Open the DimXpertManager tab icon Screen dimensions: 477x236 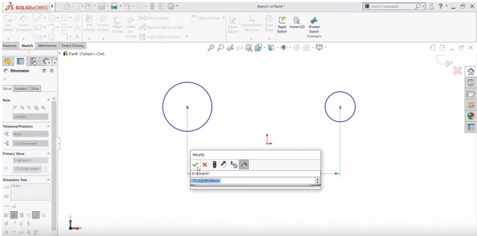pos(46,61)
